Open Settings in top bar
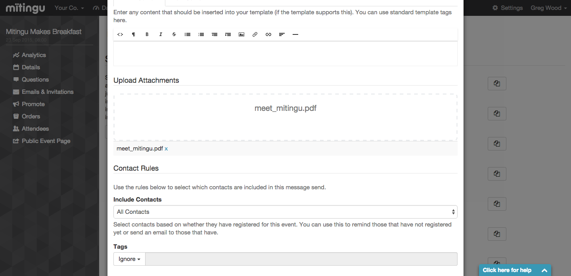Image resolution: width=571 pixels, height=276 pixels. tap(508, 8)
